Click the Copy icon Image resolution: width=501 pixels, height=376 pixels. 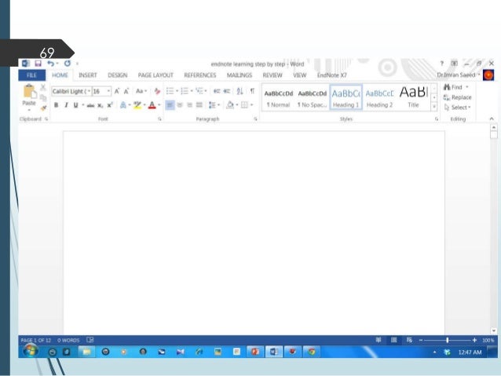tap(43, 97)
